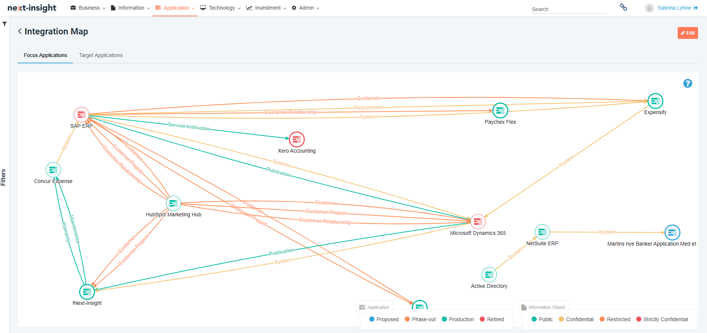The height and width of the screenshot is (333, 707).
Task: Click the Retired red legend dot
Action: tap(482, 319)
